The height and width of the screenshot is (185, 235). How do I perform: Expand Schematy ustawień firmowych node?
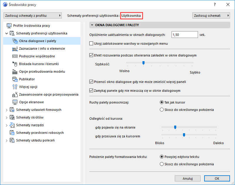6,110
